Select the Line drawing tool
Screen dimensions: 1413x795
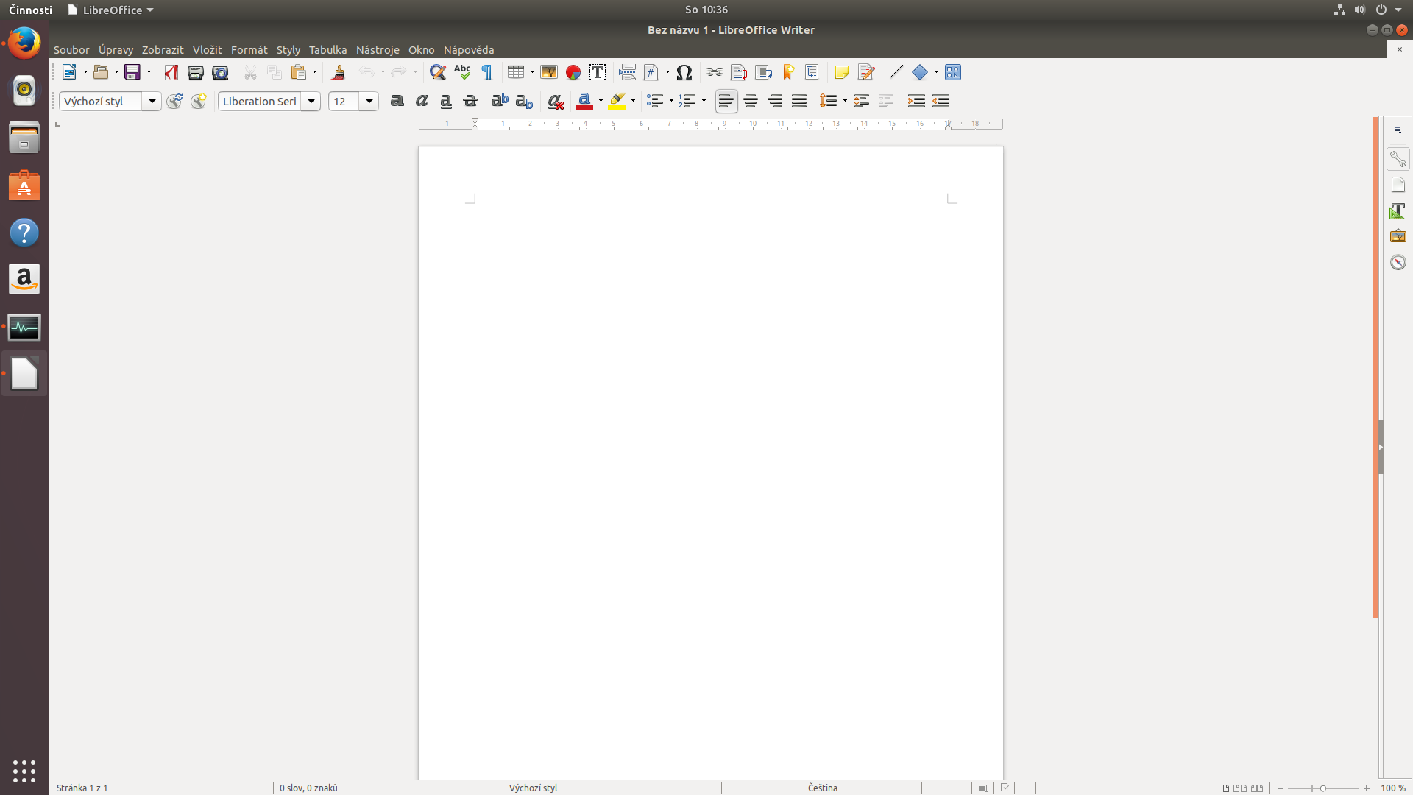[896, 72]
